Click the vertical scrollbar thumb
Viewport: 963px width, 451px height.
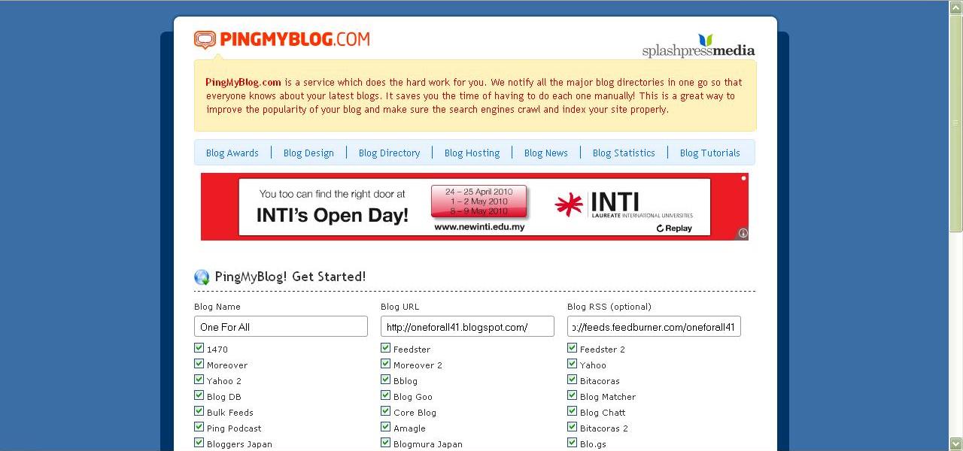(956, 123)
